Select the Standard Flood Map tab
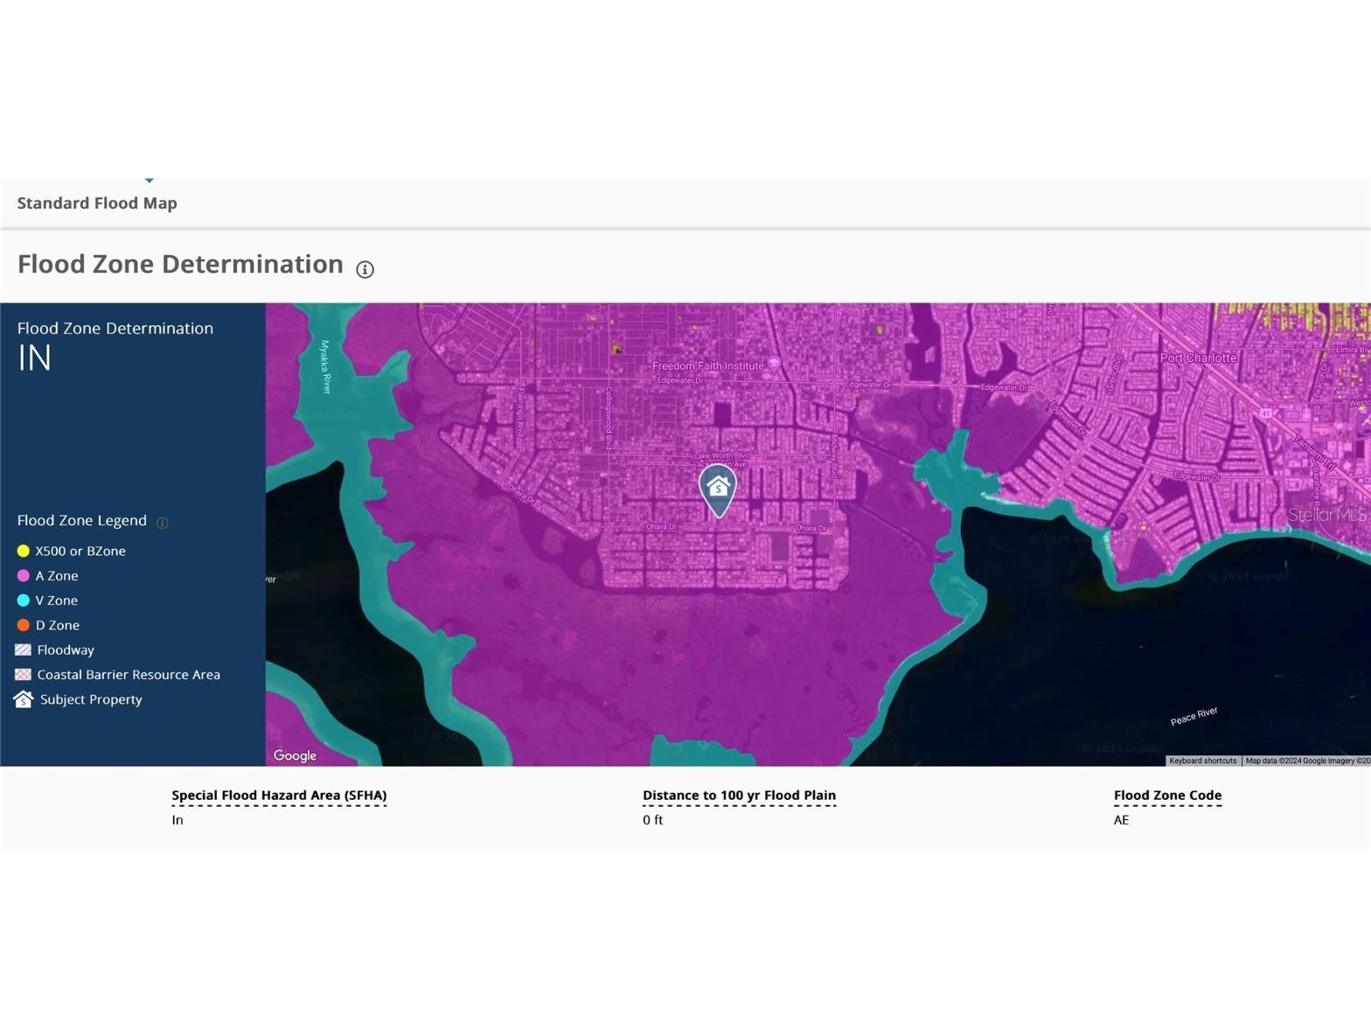Screen dimensions: 1371x1028 point(97,203)
